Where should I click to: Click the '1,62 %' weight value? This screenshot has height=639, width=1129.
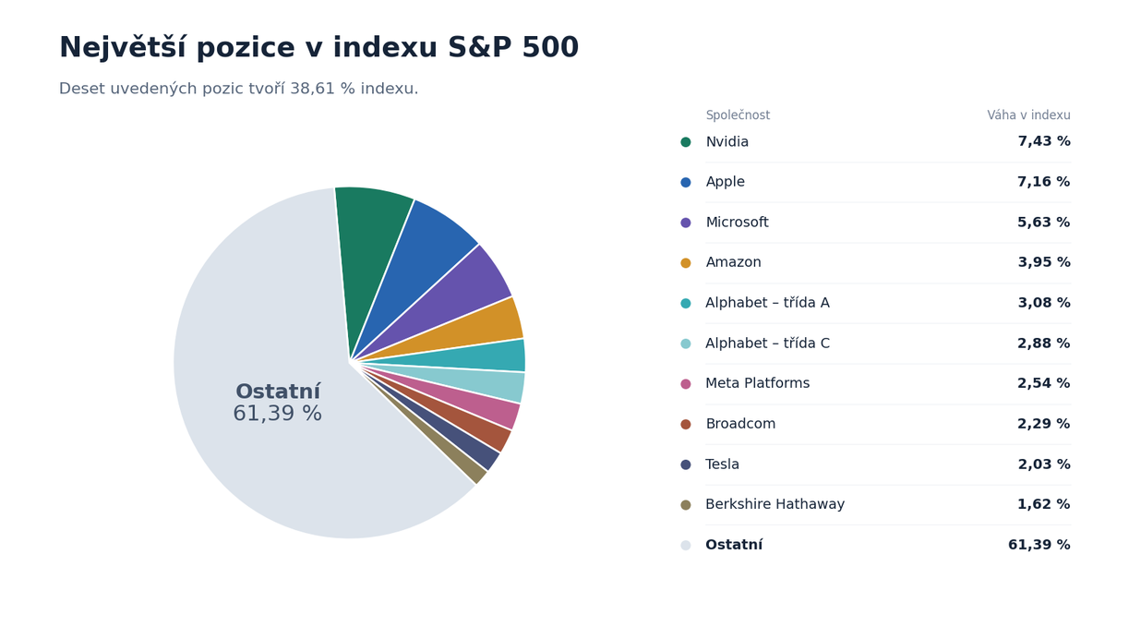(x=1044, y=505)
